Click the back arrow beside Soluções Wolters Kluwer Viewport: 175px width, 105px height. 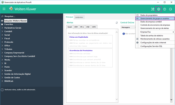2,21
